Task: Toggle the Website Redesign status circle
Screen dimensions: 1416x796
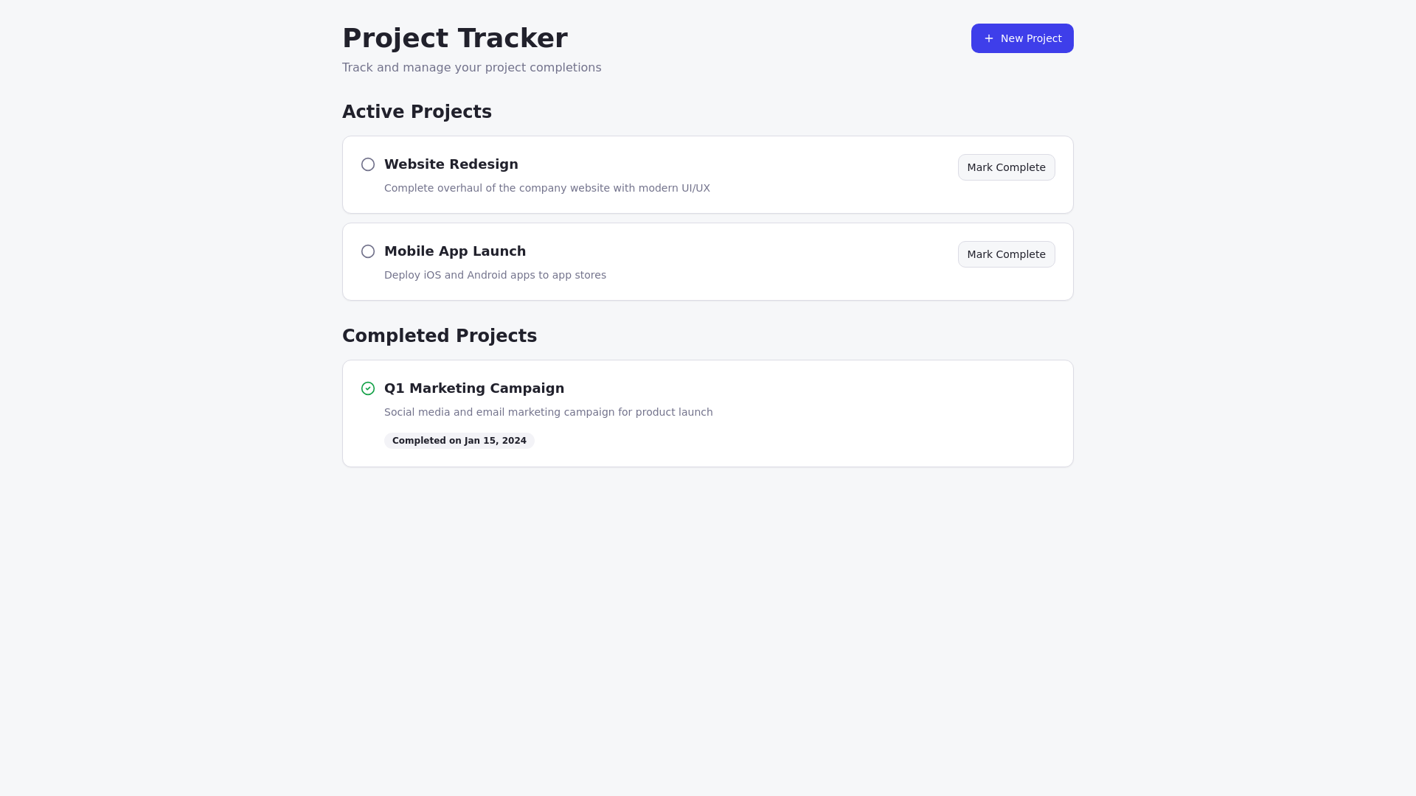Action: tap(368, 164)
